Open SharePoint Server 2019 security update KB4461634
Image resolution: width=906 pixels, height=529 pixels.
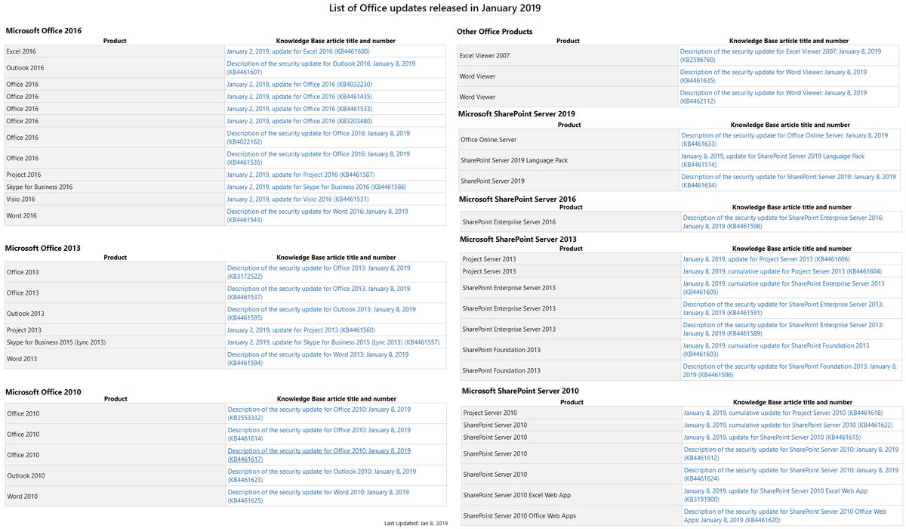click(x=789, y=181)
